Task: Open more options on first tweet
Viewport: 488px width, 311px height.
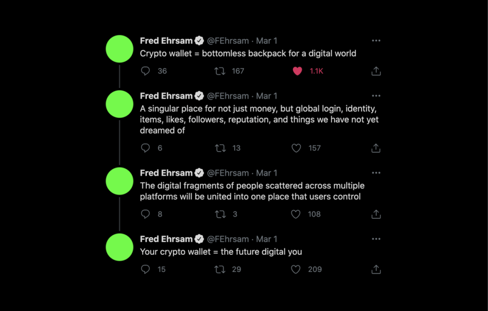Action: [x=376, y=41]
